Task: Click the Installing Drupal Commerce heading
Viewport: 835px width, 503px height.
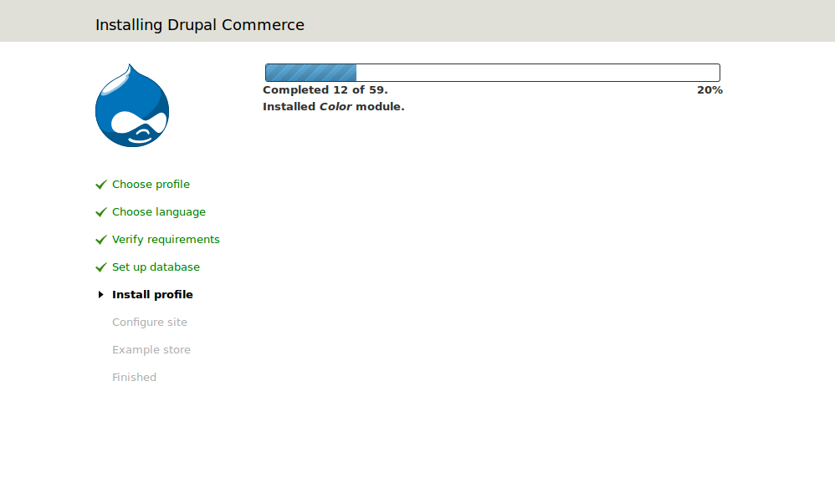Action: [200, 25]
